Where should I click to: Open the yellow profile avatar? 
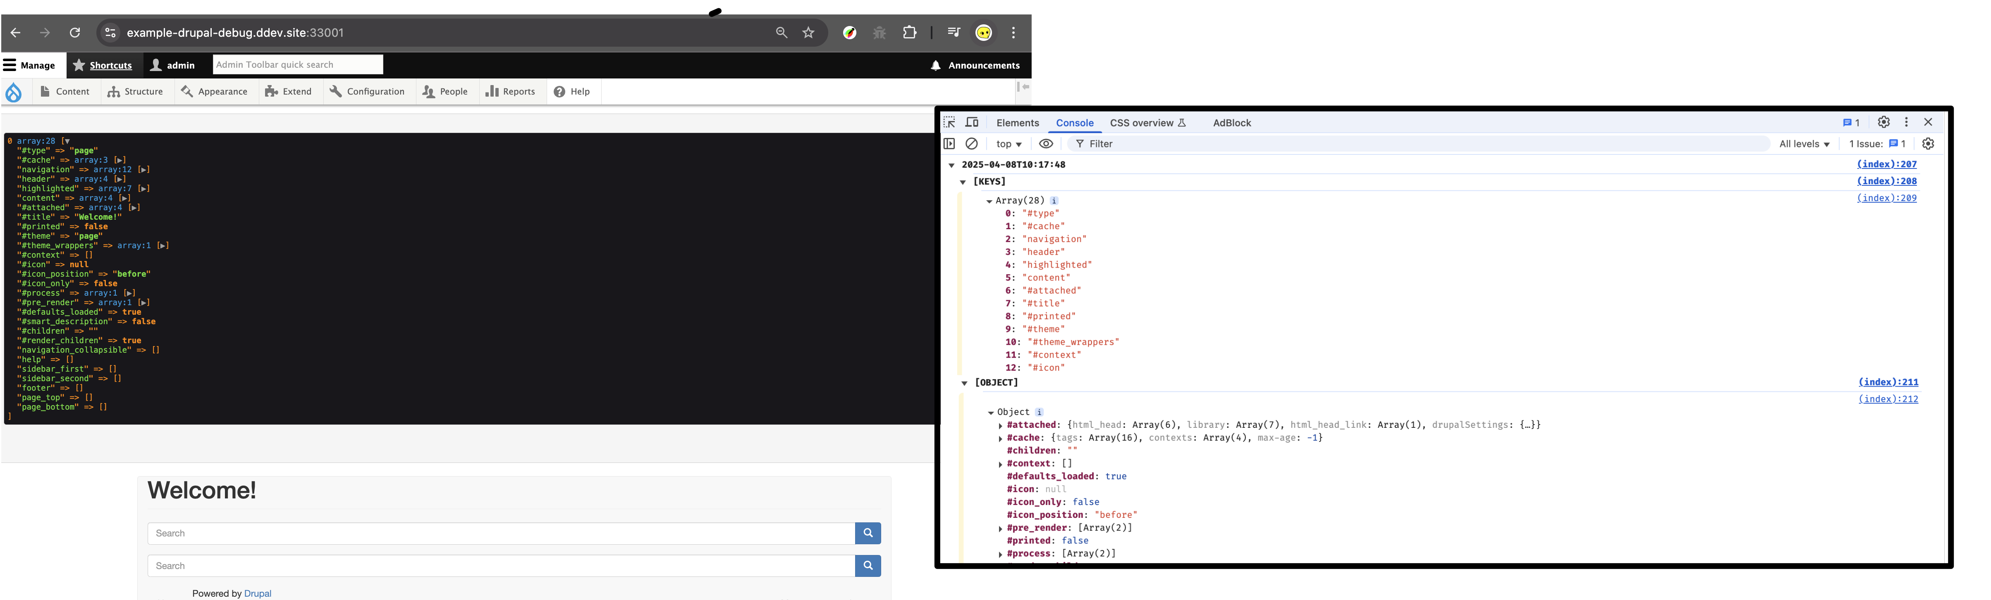tap(984, 33)
